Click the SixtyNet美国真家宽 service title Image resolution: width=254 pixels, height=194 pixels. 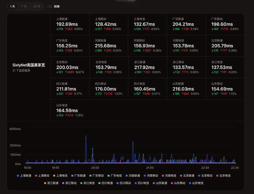coord(28,65)
